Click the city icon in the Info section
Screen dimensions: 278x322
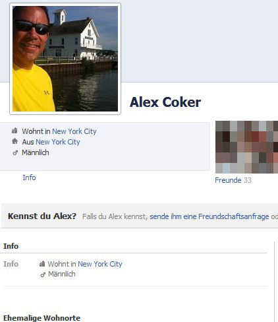(42, 264)
